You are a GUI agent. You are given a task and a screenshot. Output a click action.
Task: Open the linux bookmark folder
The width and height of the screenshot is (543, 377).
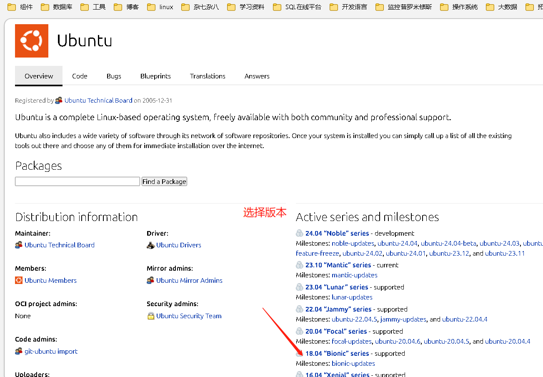[160, 7]
